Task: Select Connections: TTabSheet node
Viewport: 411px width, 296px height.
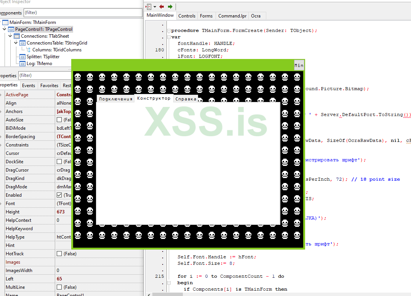Action: [45, 36]
